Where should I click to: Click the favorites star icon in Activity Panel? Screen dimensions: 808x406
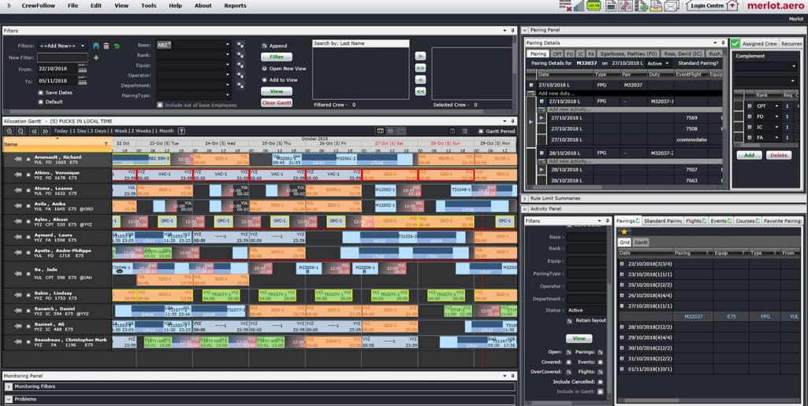tap(624, 232)
